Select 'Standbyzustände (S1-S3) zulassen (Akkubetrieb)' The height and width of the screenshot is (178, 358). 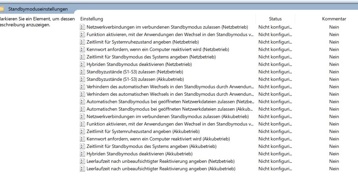135,79
